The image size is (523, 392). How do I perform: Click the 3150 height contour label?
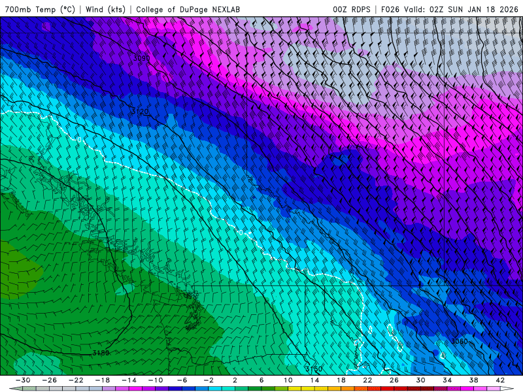click(x=314, y=369)
